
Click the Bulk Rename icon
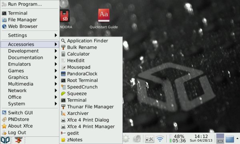pyautogui.click(x=63, y=48)
